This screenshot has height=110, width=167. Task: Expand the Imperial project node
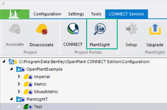tap(19, 77)
